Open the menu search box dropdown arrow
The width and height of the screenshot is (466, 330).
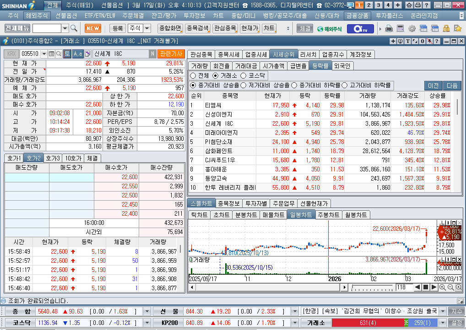(x=65, y=28)
